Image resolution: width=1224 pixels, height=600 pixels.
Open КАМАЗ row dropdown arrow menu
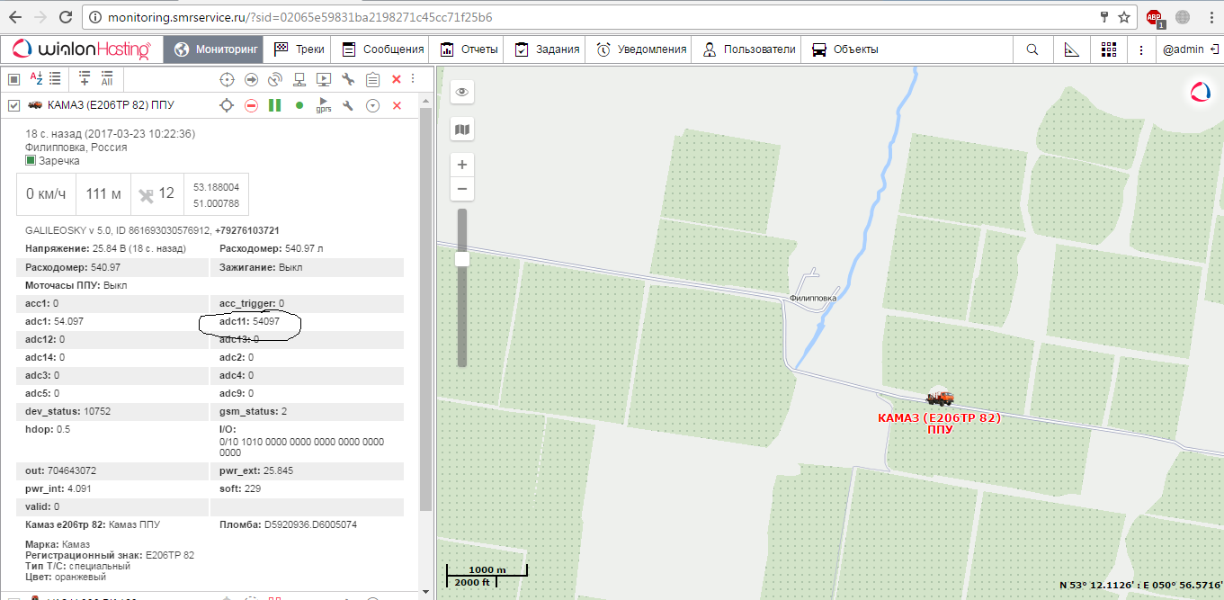pyautogui.click(x=372, y=106)
